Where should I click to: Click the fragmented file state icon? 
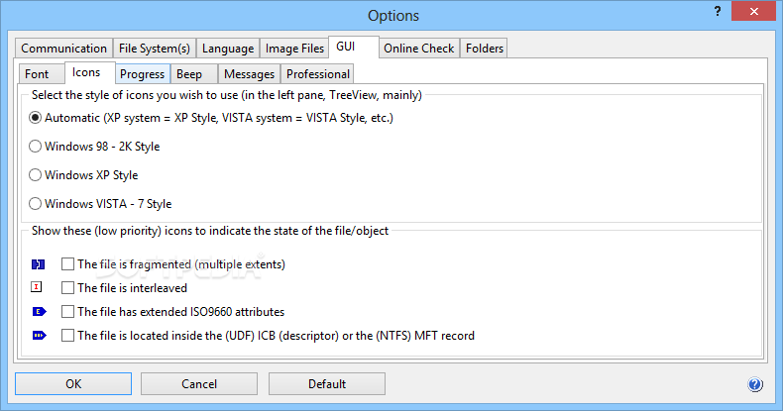click(37, 264)
